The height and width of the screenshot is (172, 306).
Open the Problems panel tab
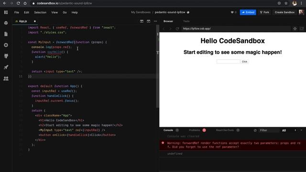click(195, 130)
